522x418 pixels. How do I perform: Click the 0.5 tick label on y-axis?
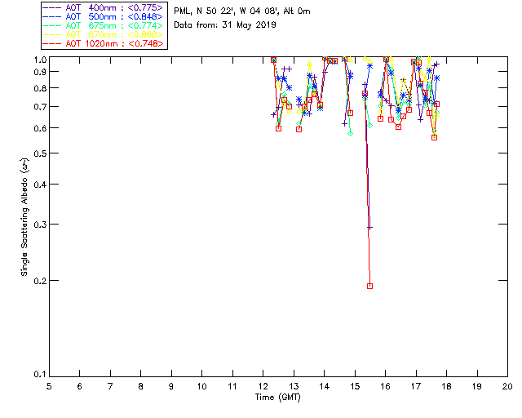pos(38,153)
